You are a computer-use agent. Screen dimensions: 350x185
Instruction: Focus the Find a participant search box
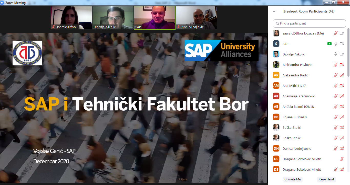tap(309, 23)
